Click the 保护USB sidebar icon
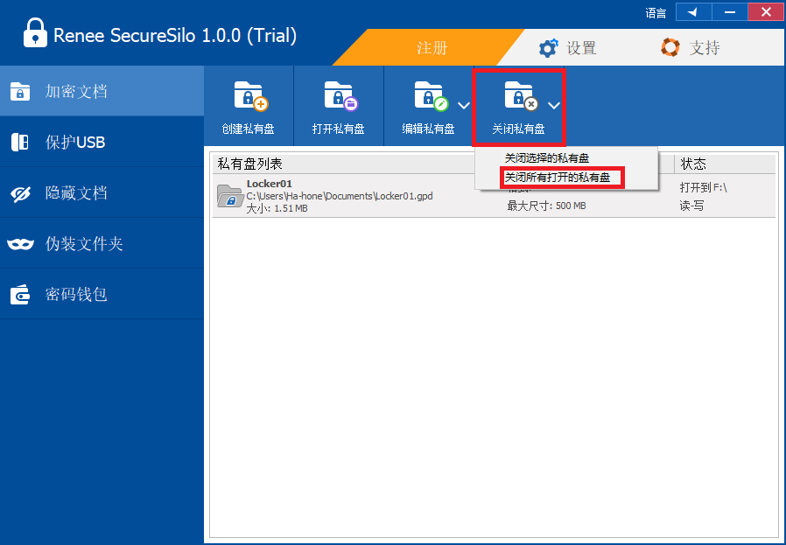The width and height of the screenshot is (786, 545). (x=20, y=143)
